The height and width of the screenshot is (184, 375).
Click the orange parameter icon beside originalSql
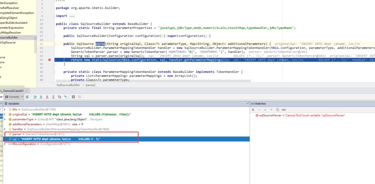pos(10,114)
